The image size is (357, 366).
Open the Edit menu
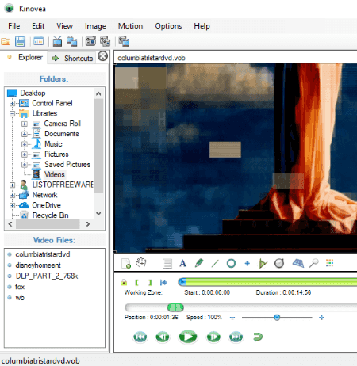click(x=38, y=26)
